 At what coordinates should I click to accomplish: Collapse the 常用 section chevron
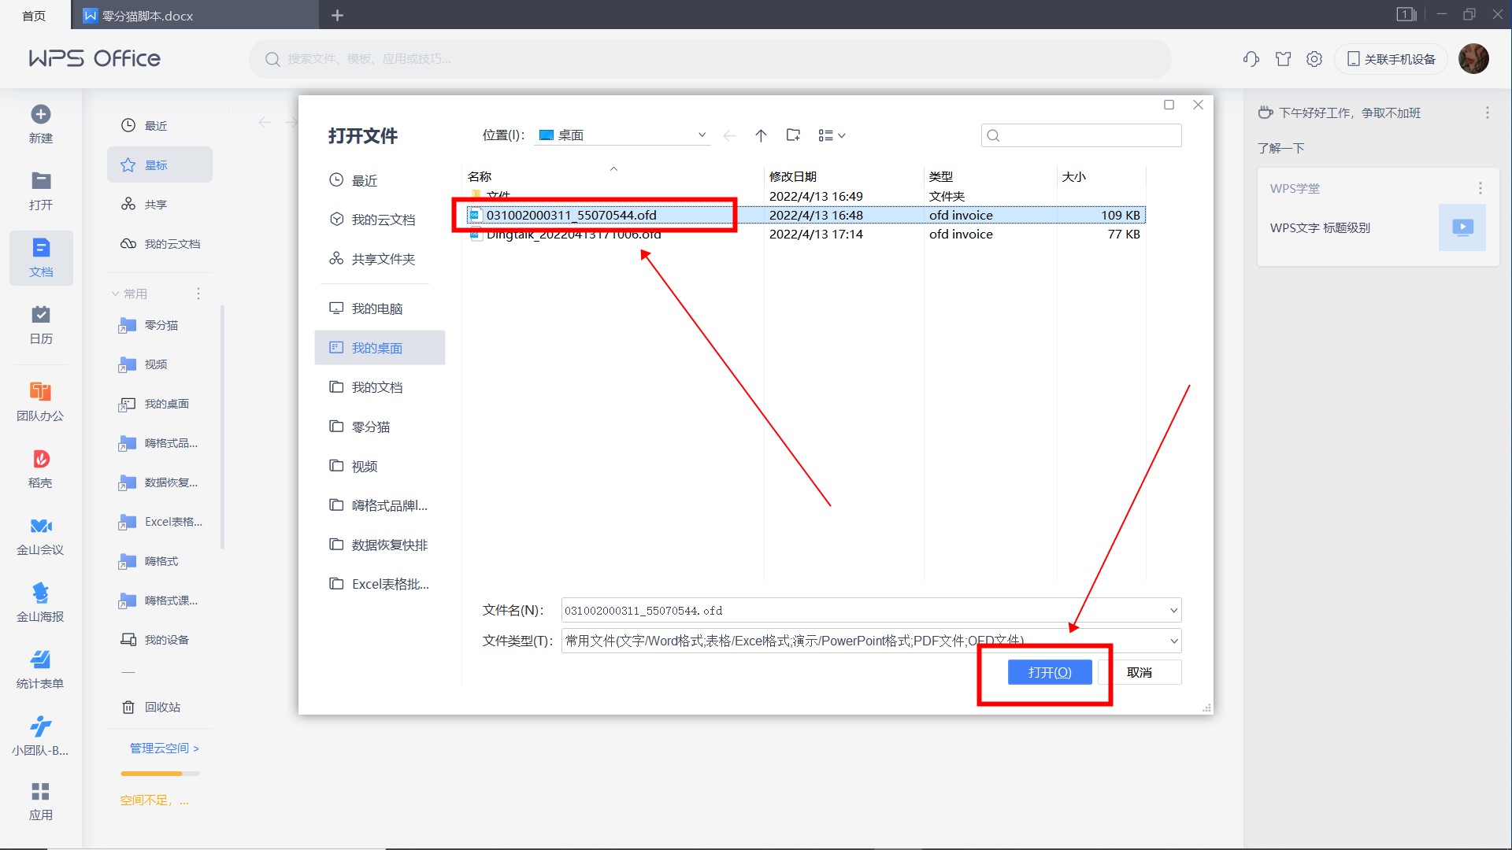(x=116, y=294)
